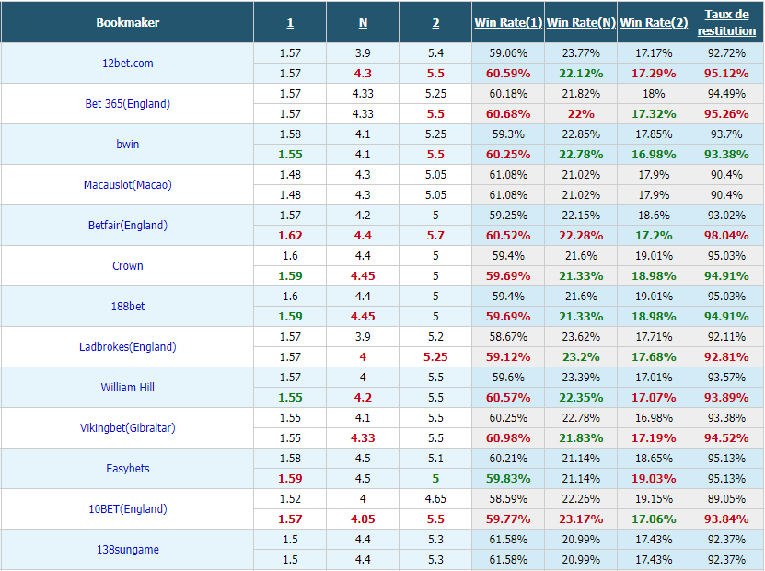Sort by the column 1 header
The width and height of the screenshot is (765, 571).
point(290,23)
